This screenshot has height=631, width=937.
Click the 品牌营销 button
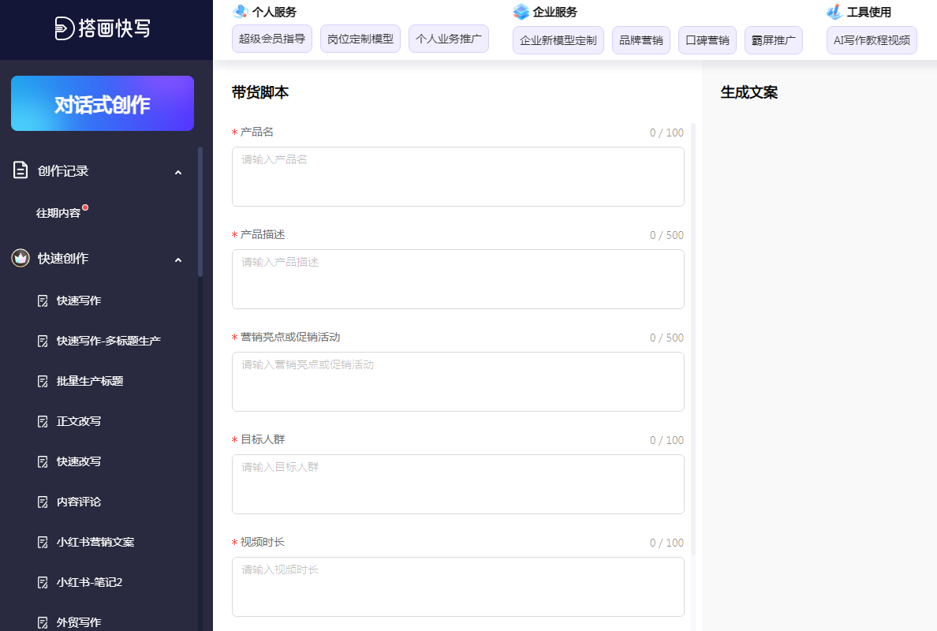[x=640, y=39]
